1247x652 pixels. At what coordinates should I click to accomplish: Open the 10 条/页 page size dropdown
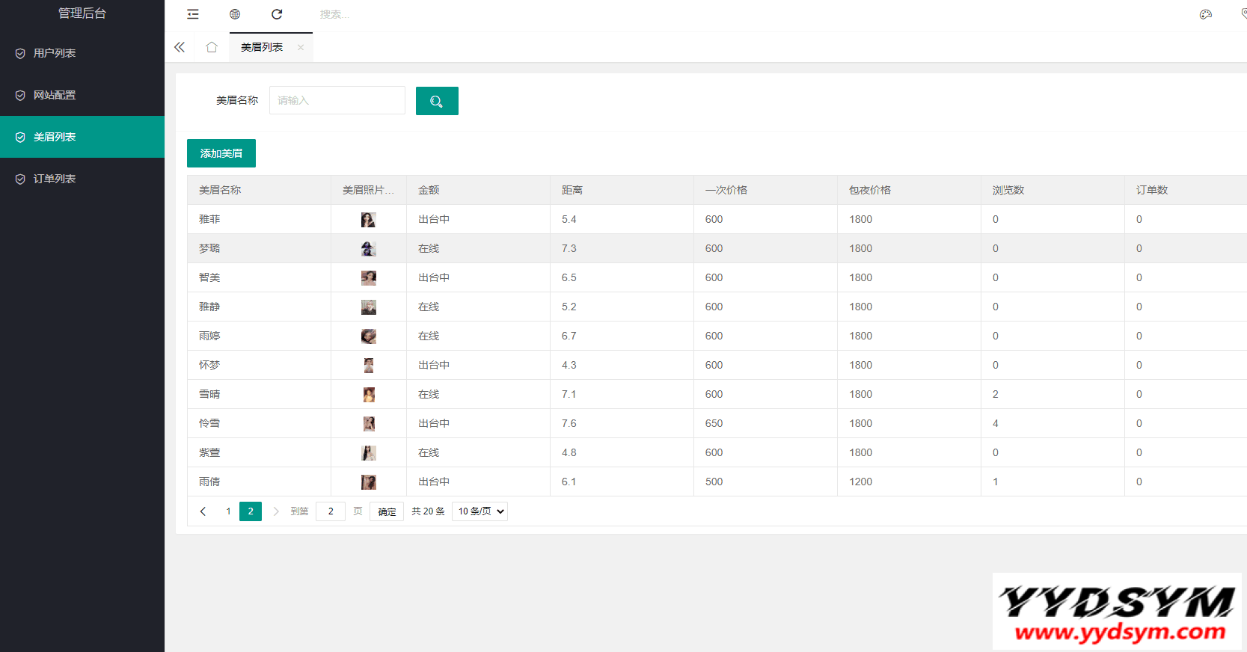[480, 511]
